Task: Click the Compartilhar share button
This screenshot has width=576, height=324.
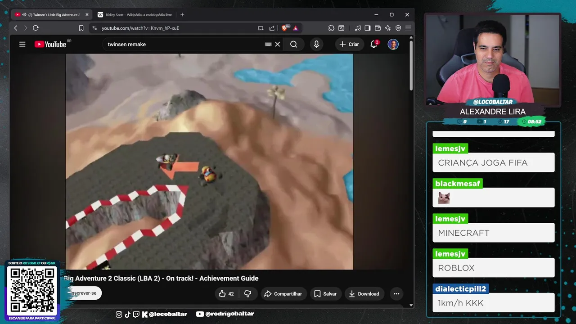Action: coord(283,294)
